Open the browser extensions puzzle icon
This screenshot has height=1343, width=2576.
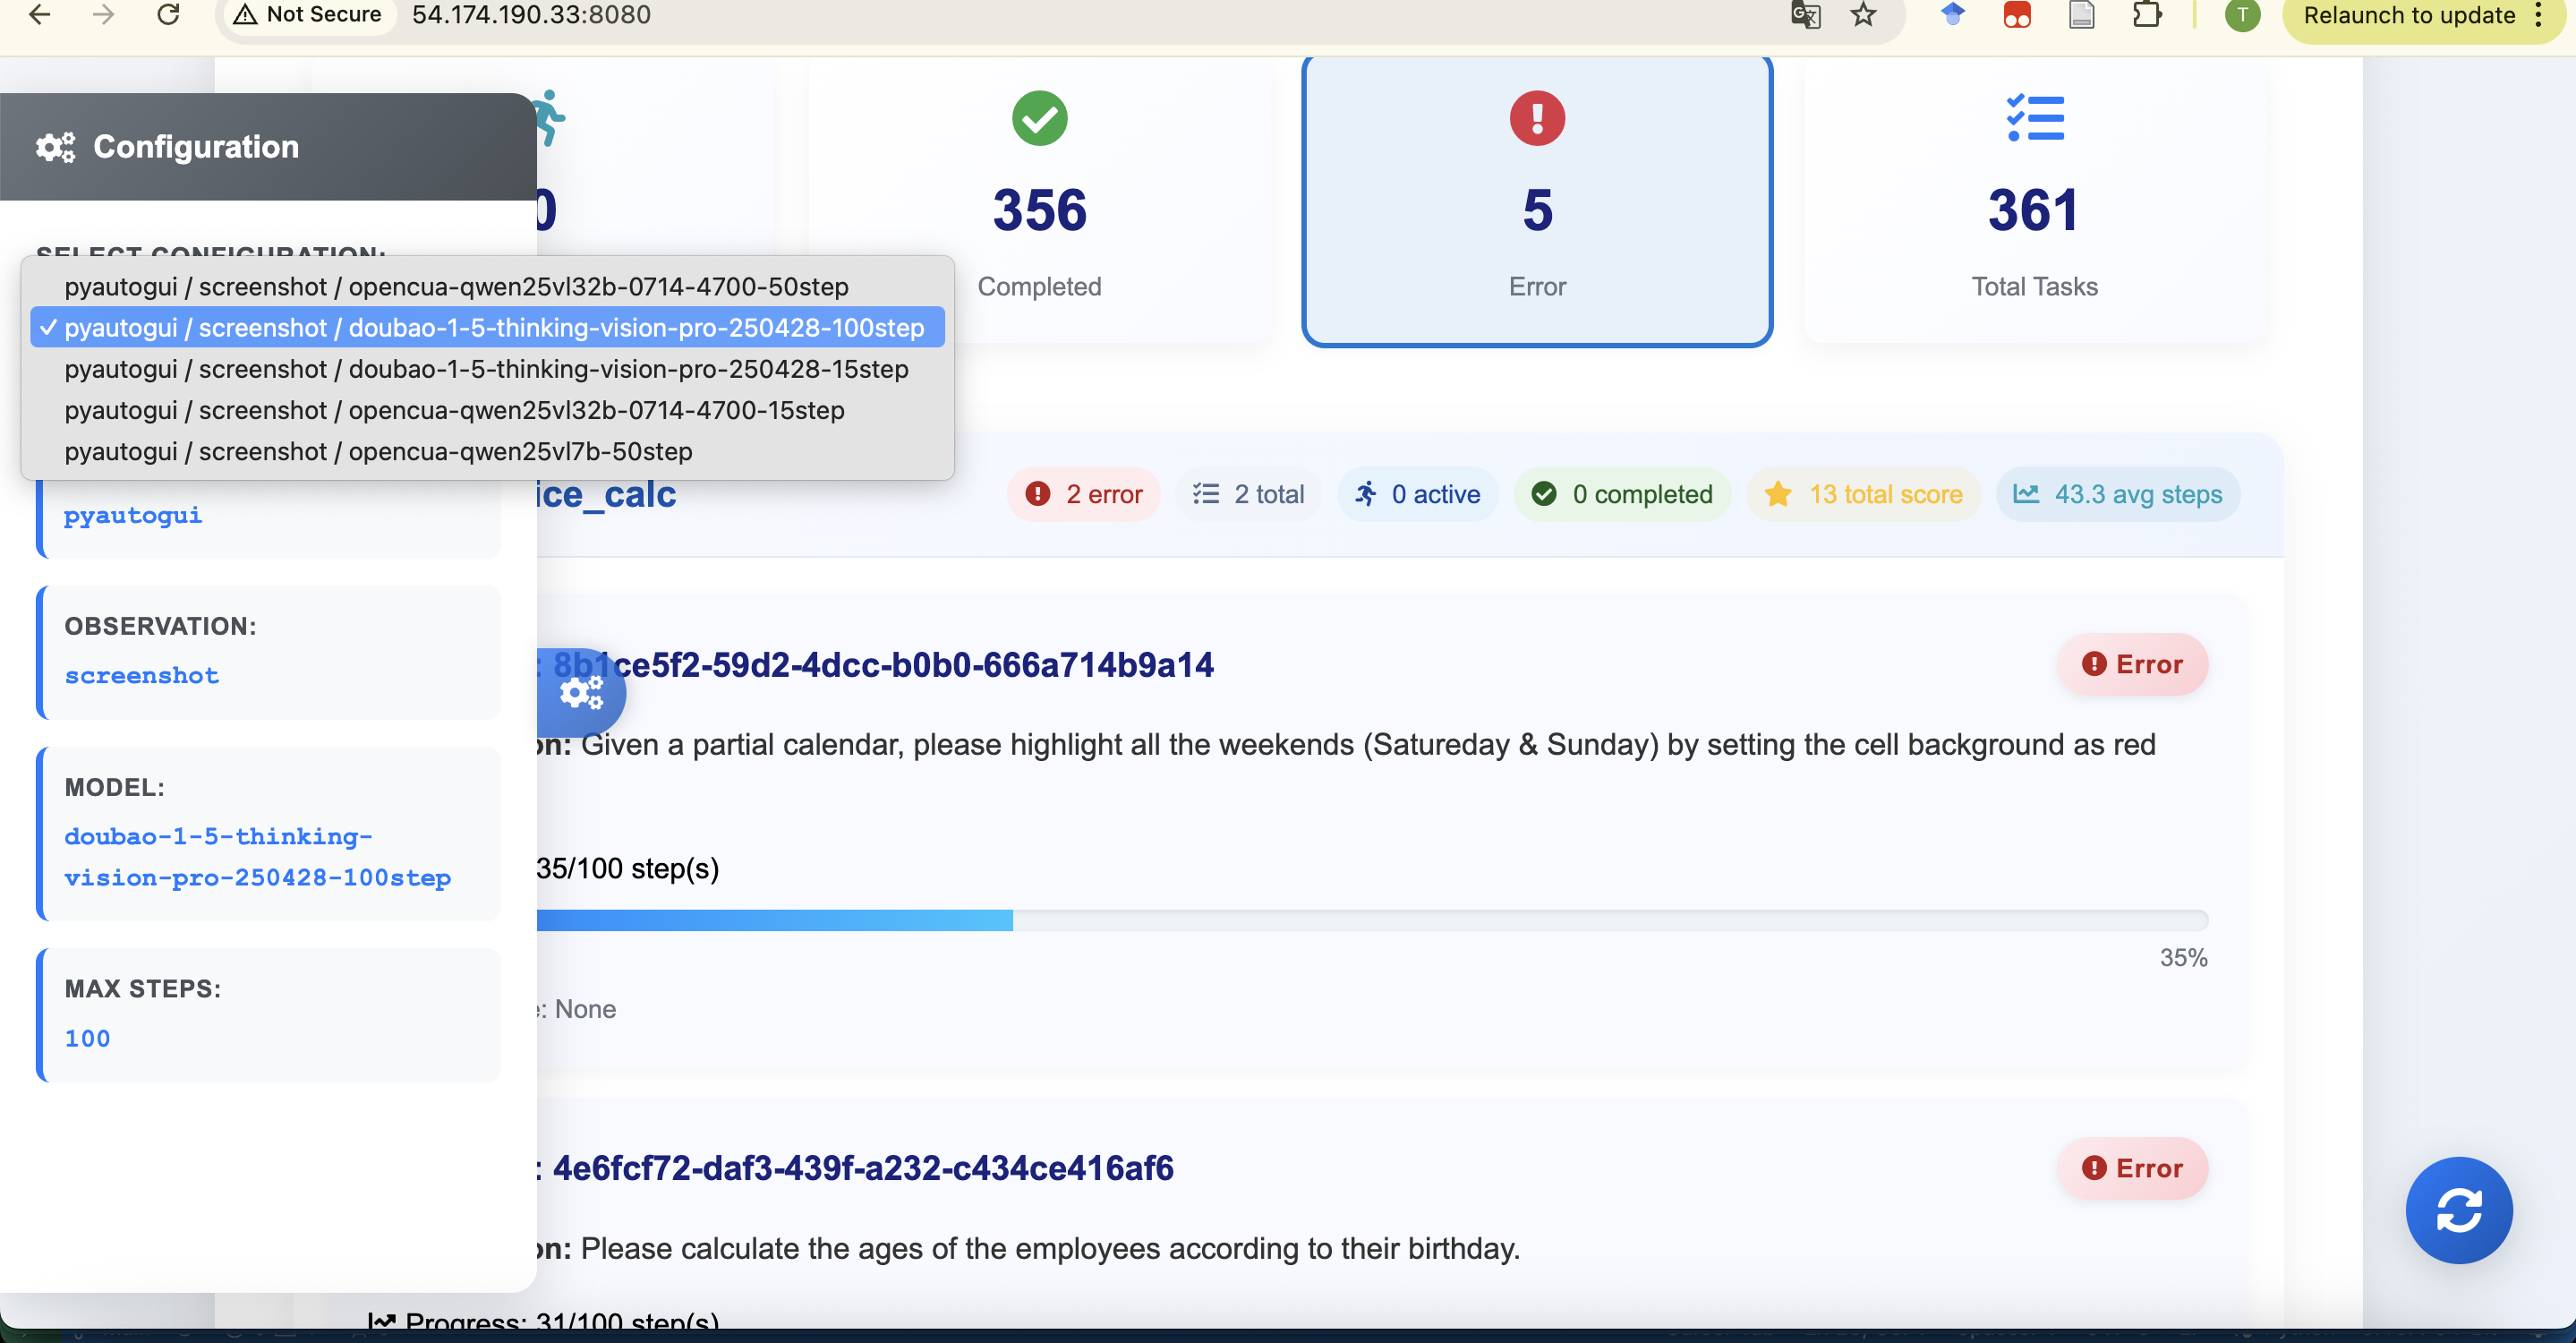point(2146,15)
